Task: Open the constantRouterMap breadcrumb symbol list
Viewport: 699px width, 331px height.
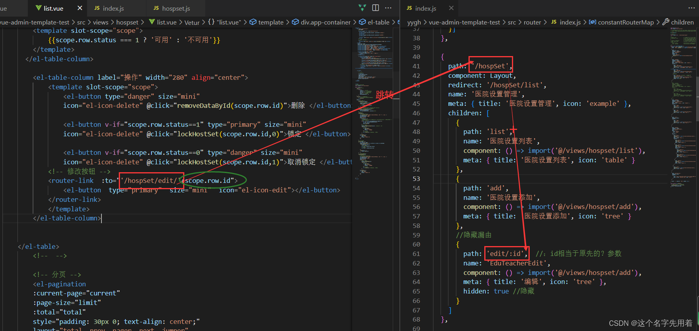Action: (626, 23)
